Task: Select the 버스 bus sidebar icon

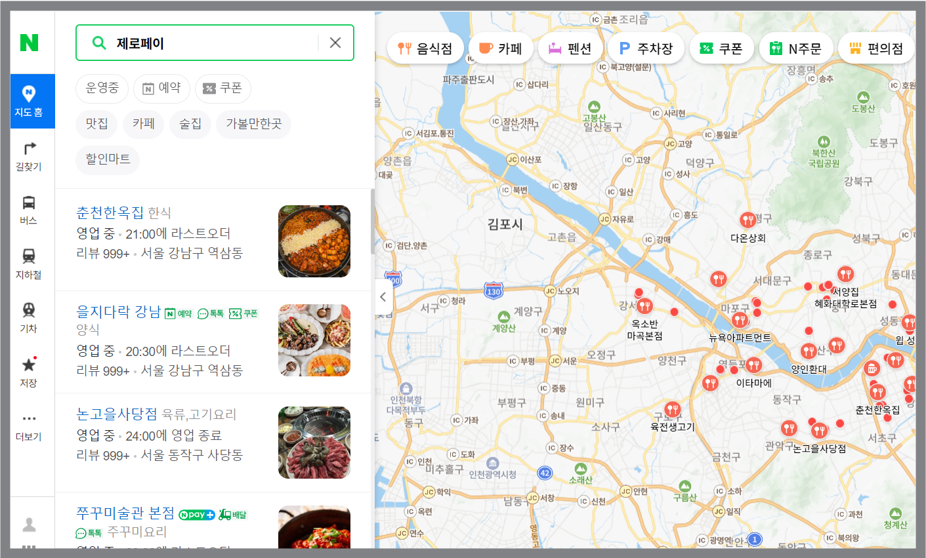Action: pos(29,210)
